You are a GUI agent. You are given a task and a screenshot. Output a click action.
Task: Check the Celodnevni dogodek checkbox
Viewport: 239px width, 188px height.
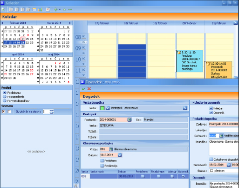pyautogui.click(x=211, y=160)
